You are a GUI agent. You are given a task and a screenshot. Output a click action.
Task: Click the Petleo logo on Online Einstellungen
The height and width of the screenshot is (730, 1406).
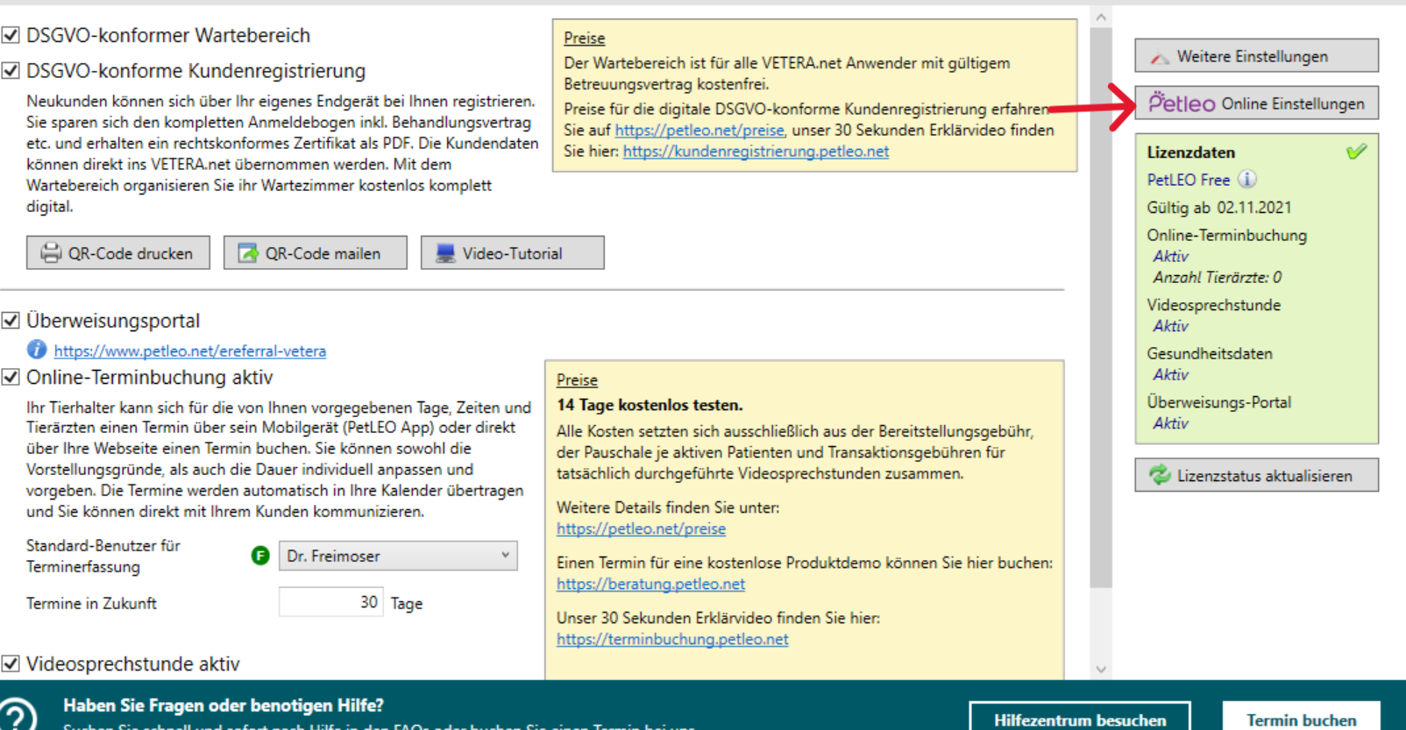click(x=1182, y=102)
